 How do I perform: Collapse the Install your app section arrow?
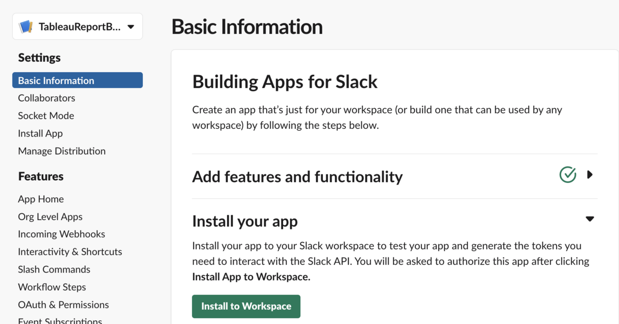[x=590, y=219]
